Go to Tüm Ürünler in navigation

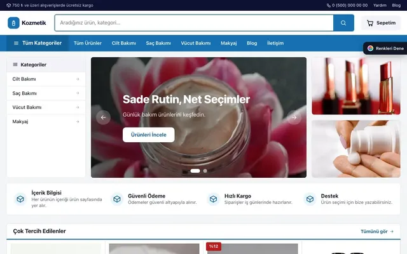[x=88, y=43]
